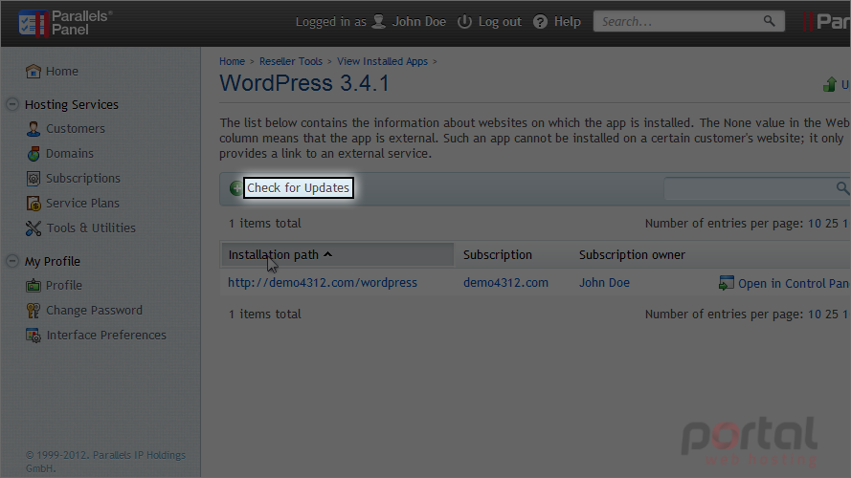Collapse the My Profile section
This screenshot has width=851, height=478.
coord(12,261)
